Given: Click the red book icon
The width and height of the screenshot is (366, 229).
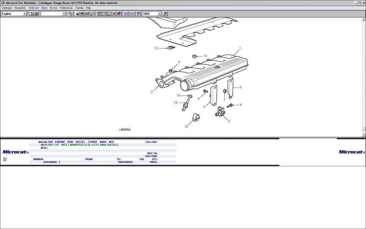Looking at the screenshot, I should (119, 14).
